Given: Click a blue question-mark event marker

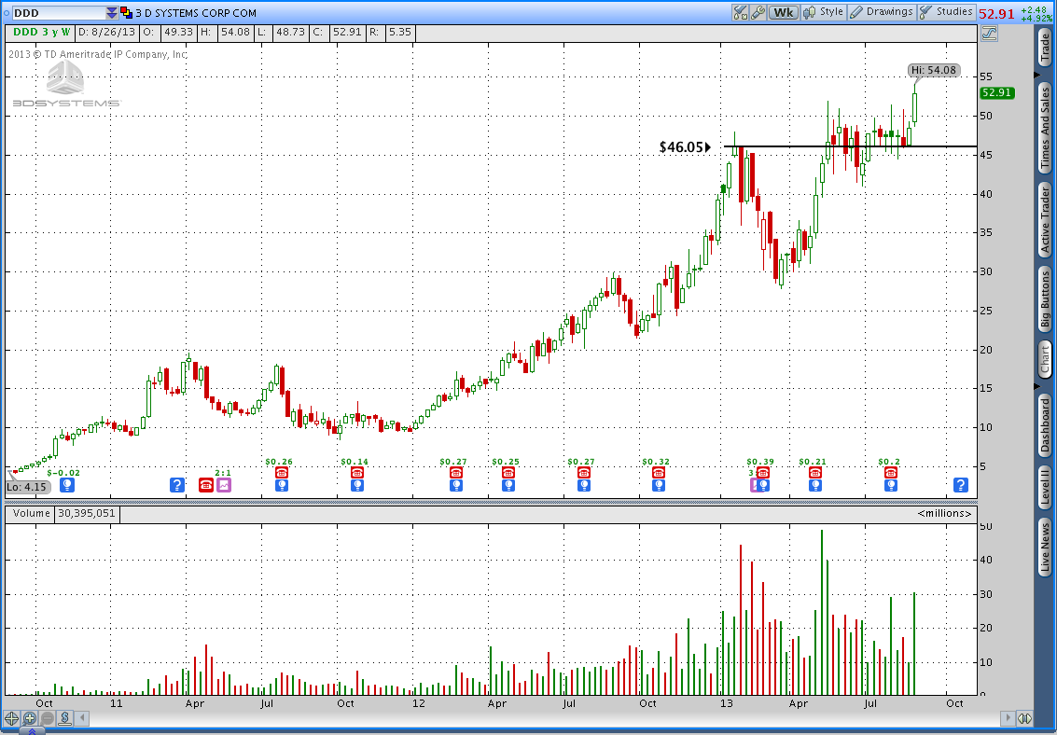Looking at the screenshot, I should pos(961,485).
